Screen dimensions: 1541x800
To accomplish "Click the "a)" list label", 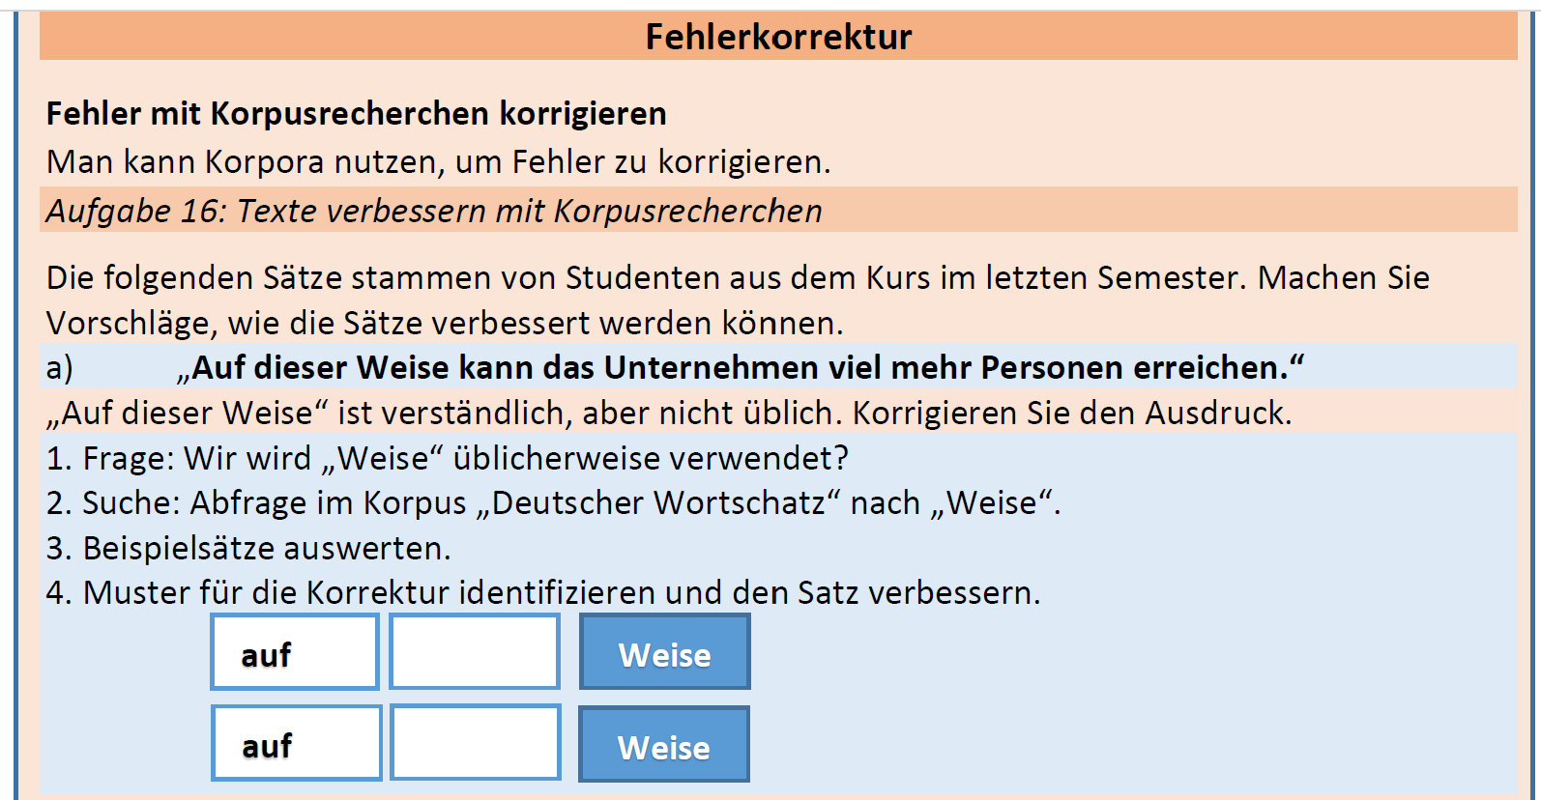I will pyautogui.click(x=60, y=368).
